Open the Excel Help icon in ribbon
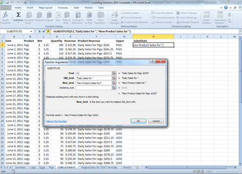 [x=226, y=7]
